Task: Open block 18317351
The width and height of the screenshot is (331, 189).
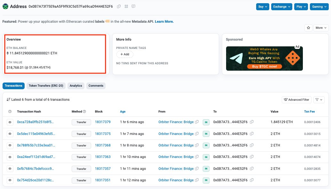Action: [103, 180]
